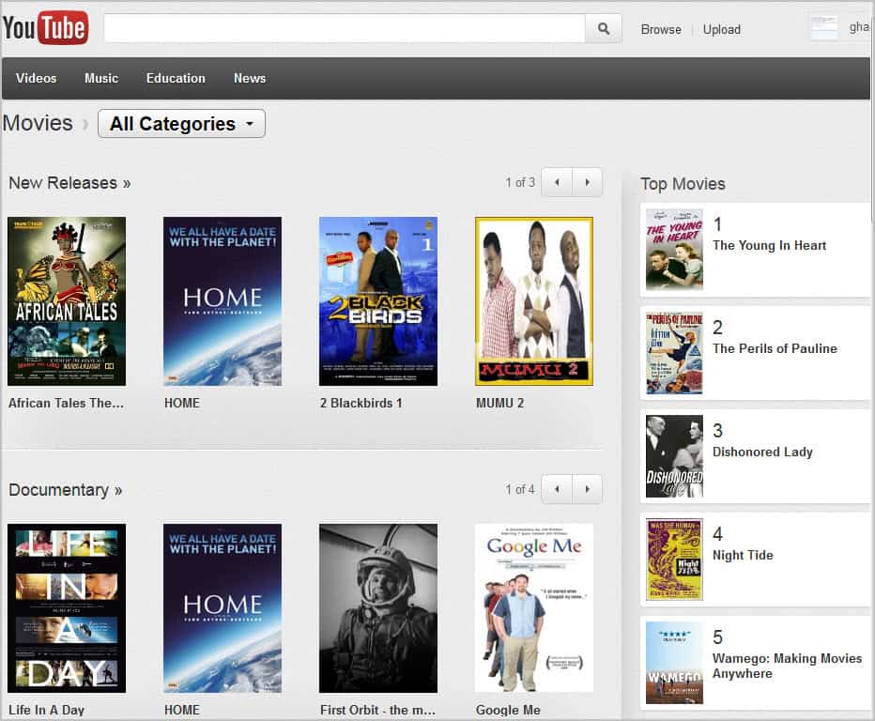Open the Education tab

point(176,78)
